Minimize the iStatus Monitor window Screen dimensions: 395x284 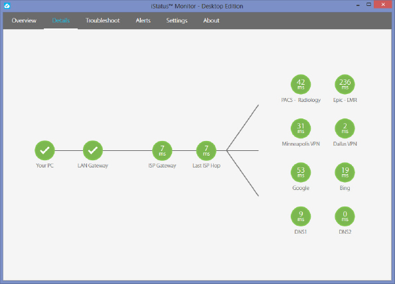(x=358, y=5)
